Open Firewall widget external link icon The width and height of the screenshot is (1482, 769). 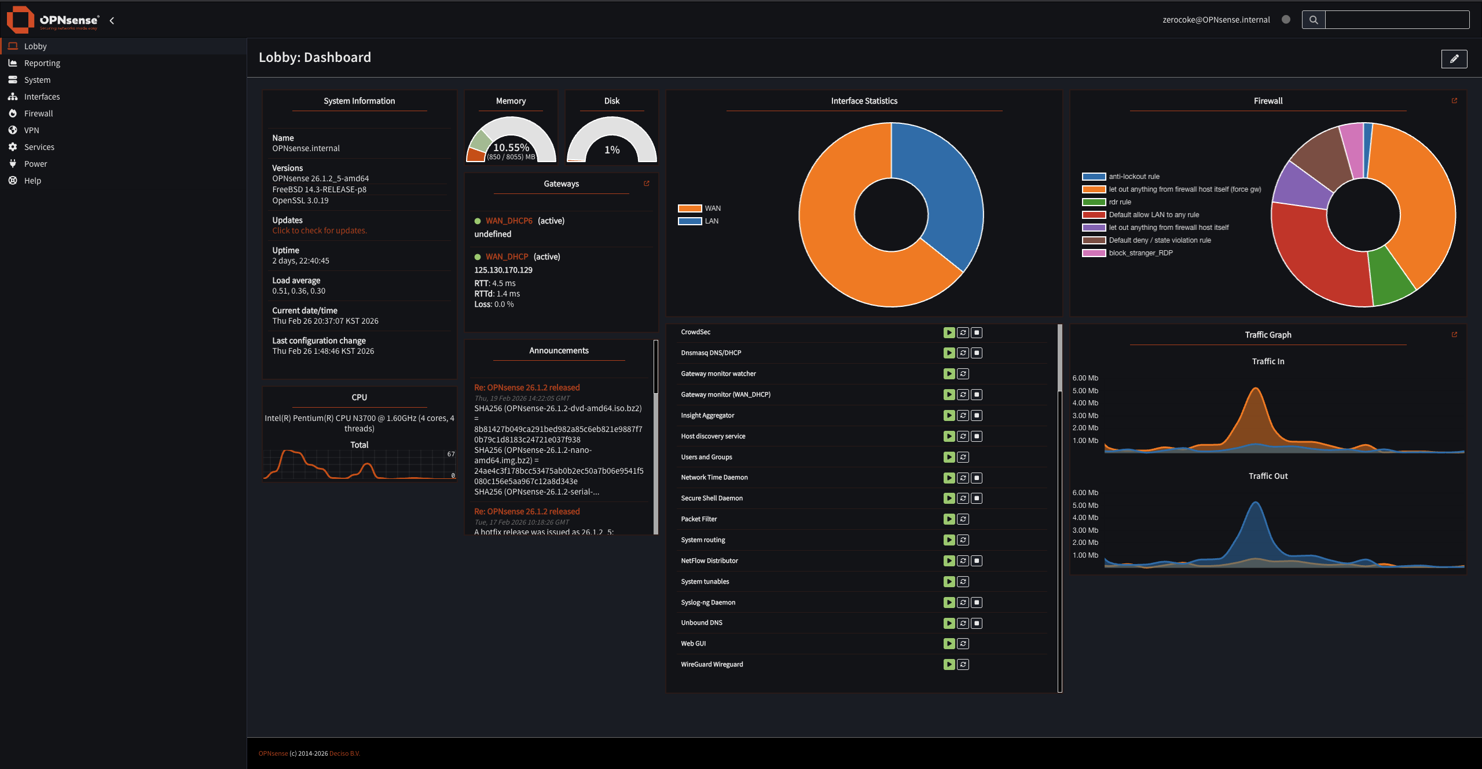(1454, 101)
